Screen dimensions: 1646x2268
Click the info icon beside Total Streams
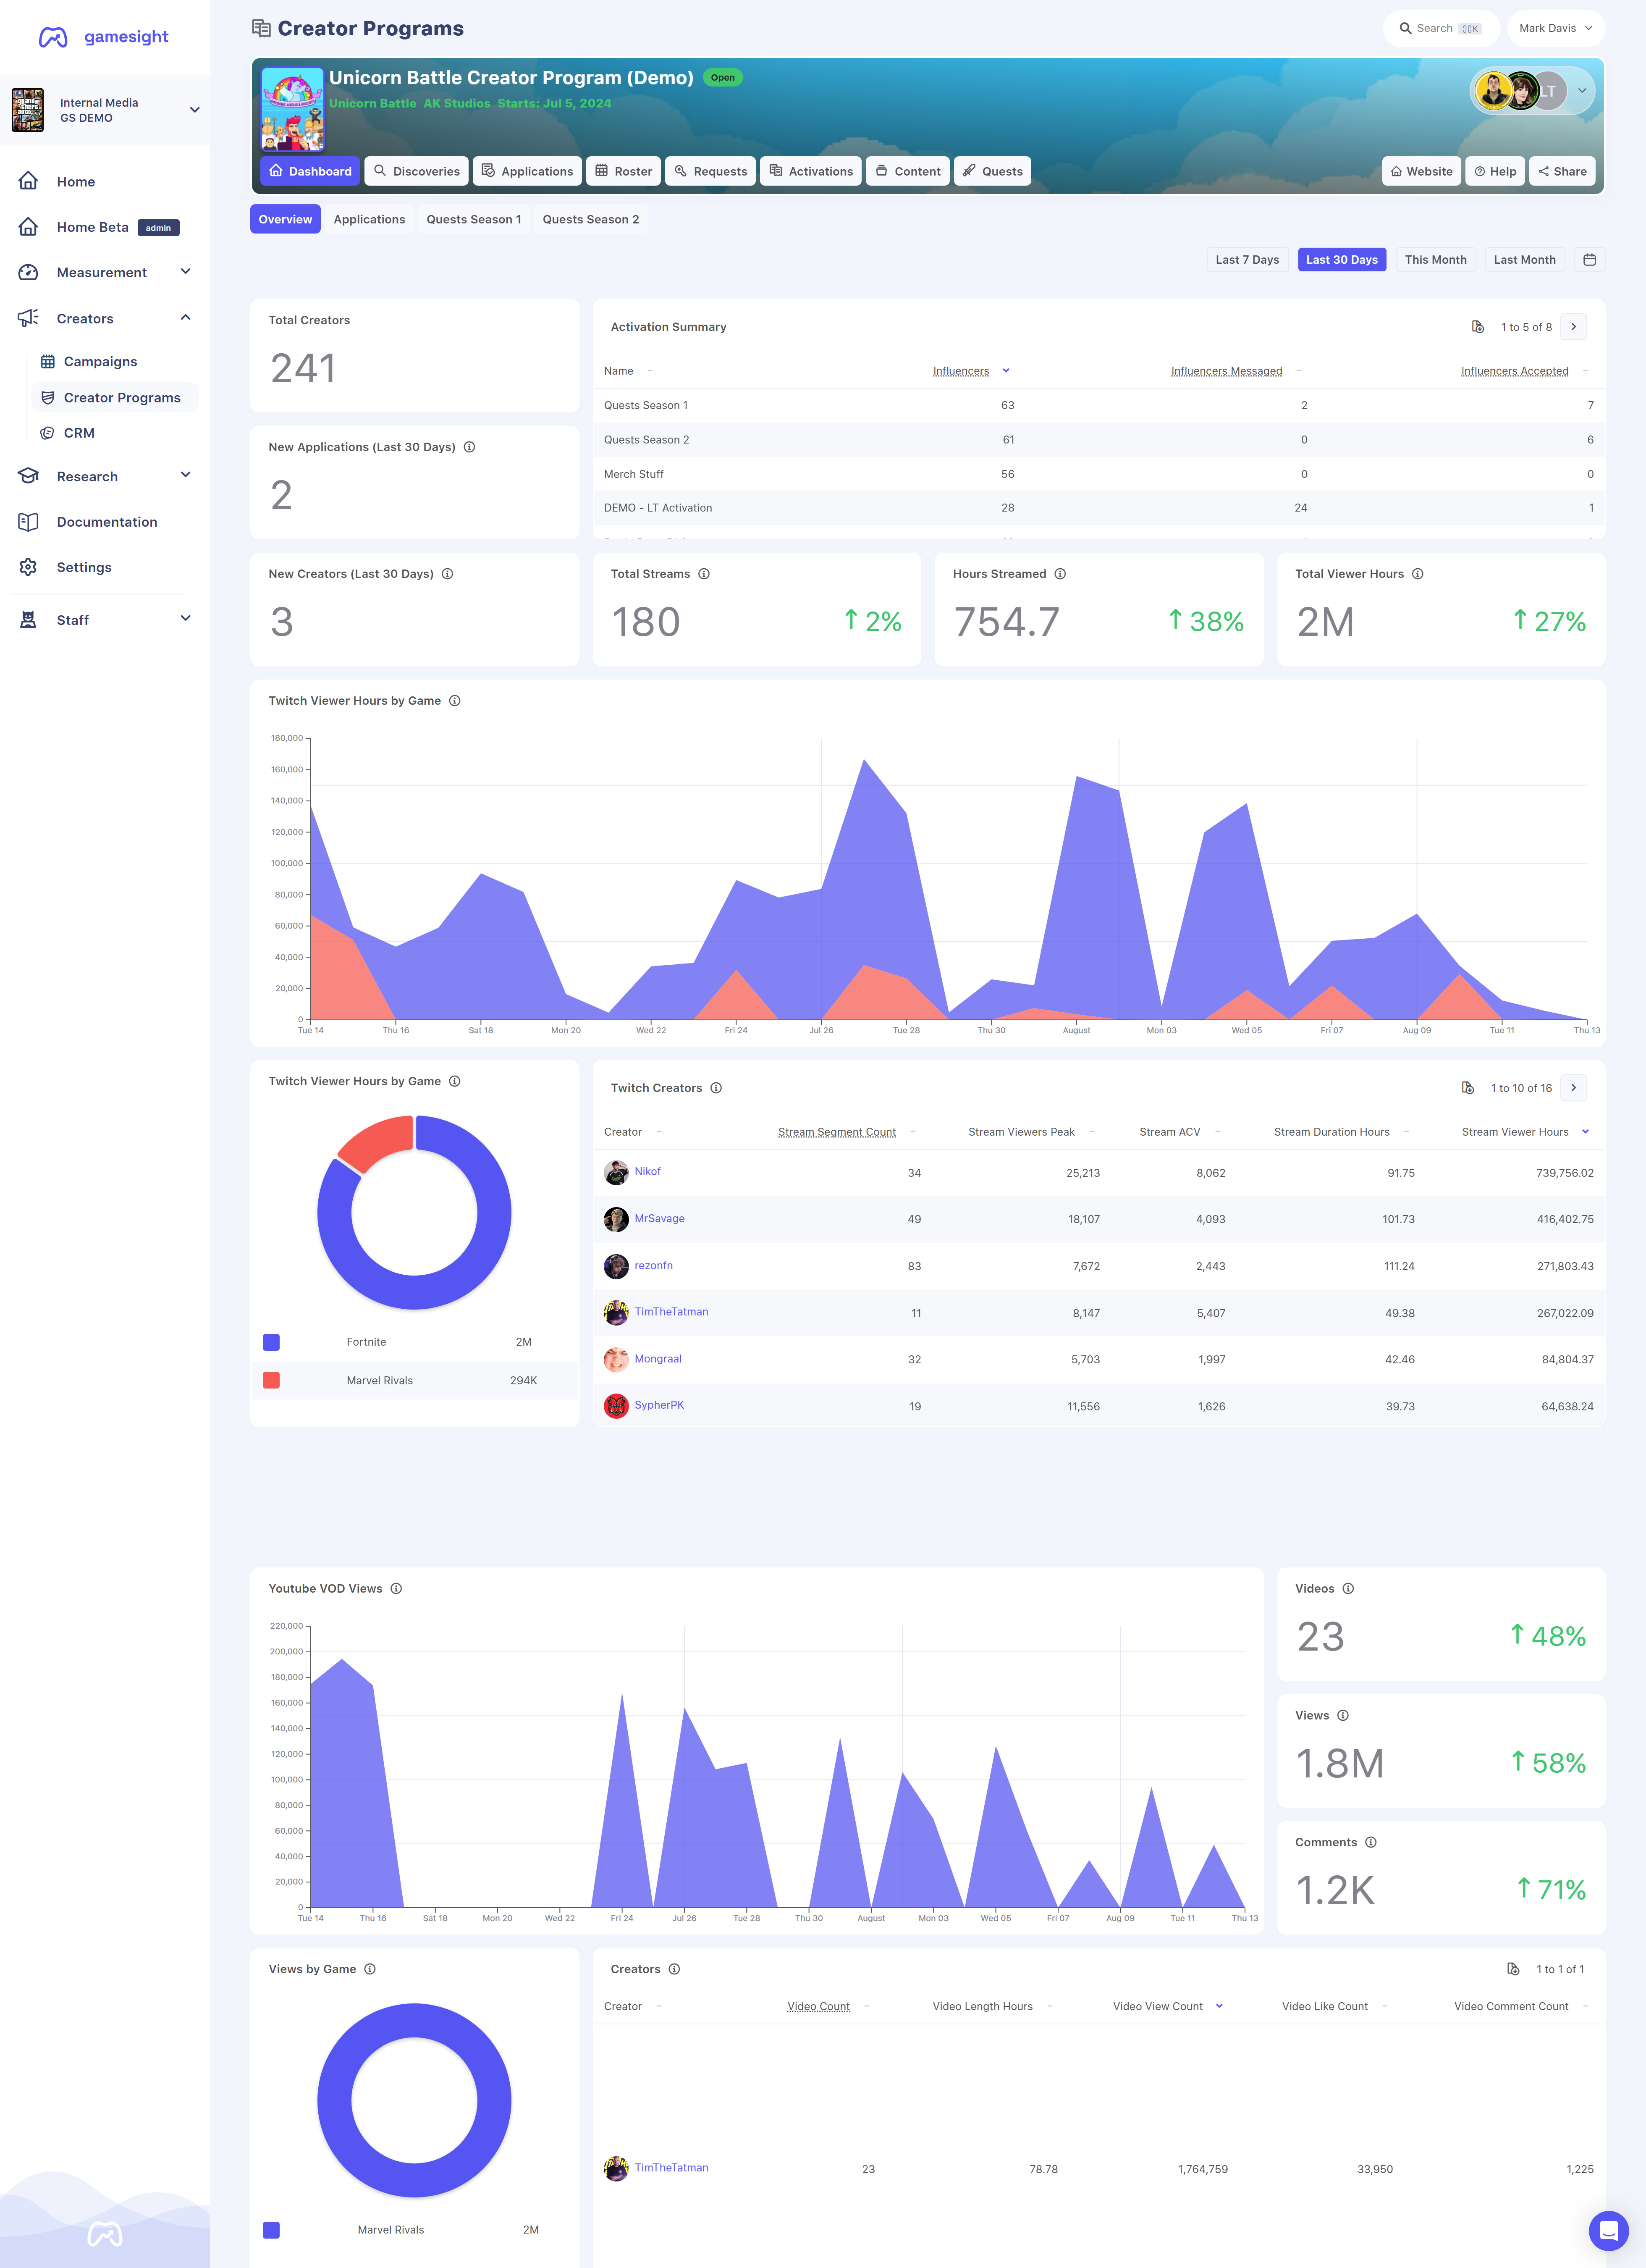point(704,574)
